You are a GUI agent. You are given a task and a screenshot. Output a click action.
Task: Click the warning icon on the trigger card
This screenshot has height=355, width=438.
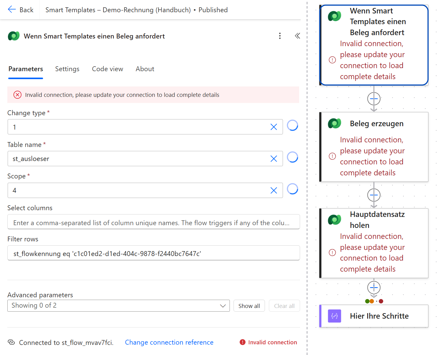tap(332, 60)
